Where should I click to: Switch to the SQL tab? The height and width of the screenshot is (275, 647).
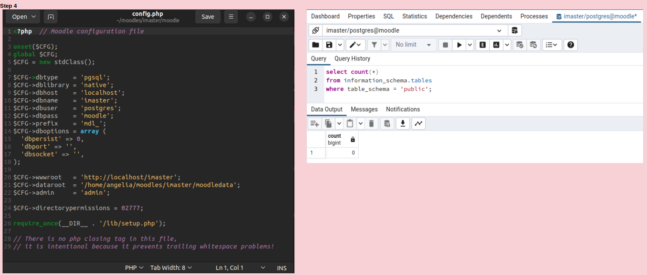(x=389, y=16)
